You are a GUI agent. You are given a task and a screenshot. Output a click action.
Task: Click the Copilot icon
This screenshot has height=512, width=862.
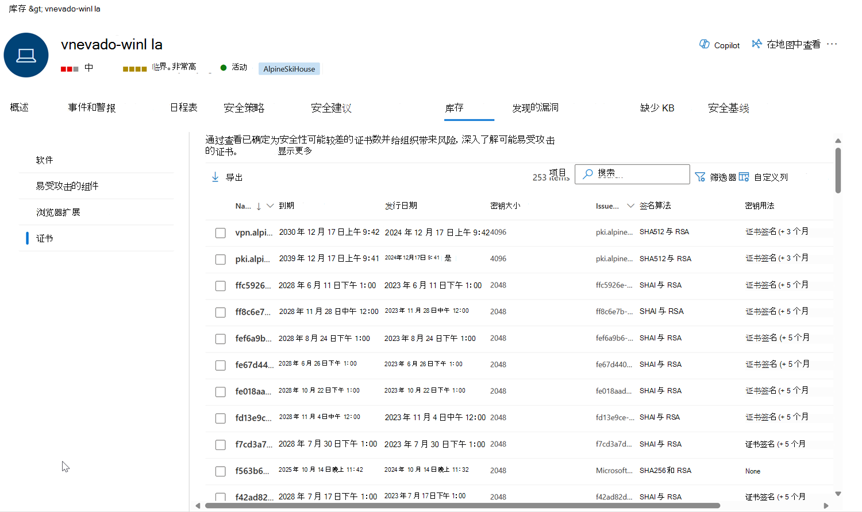[704, 44]
